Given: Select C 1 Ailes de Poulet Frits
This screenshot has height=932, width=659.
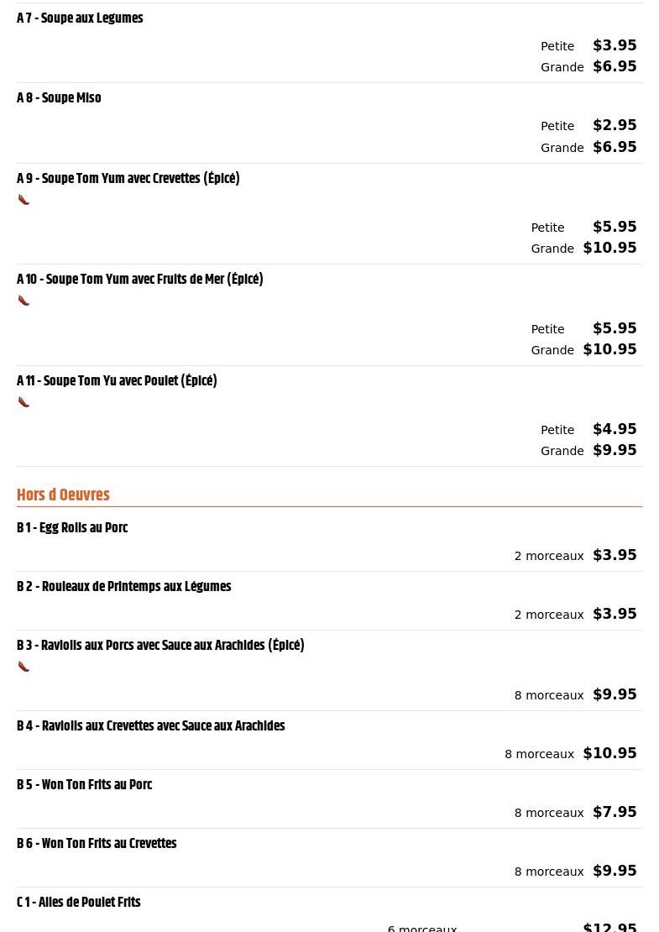Looking at the screenshot, I should click(79, 903).
